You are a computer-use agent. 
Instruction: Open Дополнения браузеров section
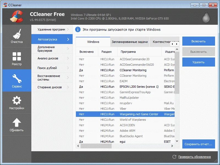click(52, 49)
